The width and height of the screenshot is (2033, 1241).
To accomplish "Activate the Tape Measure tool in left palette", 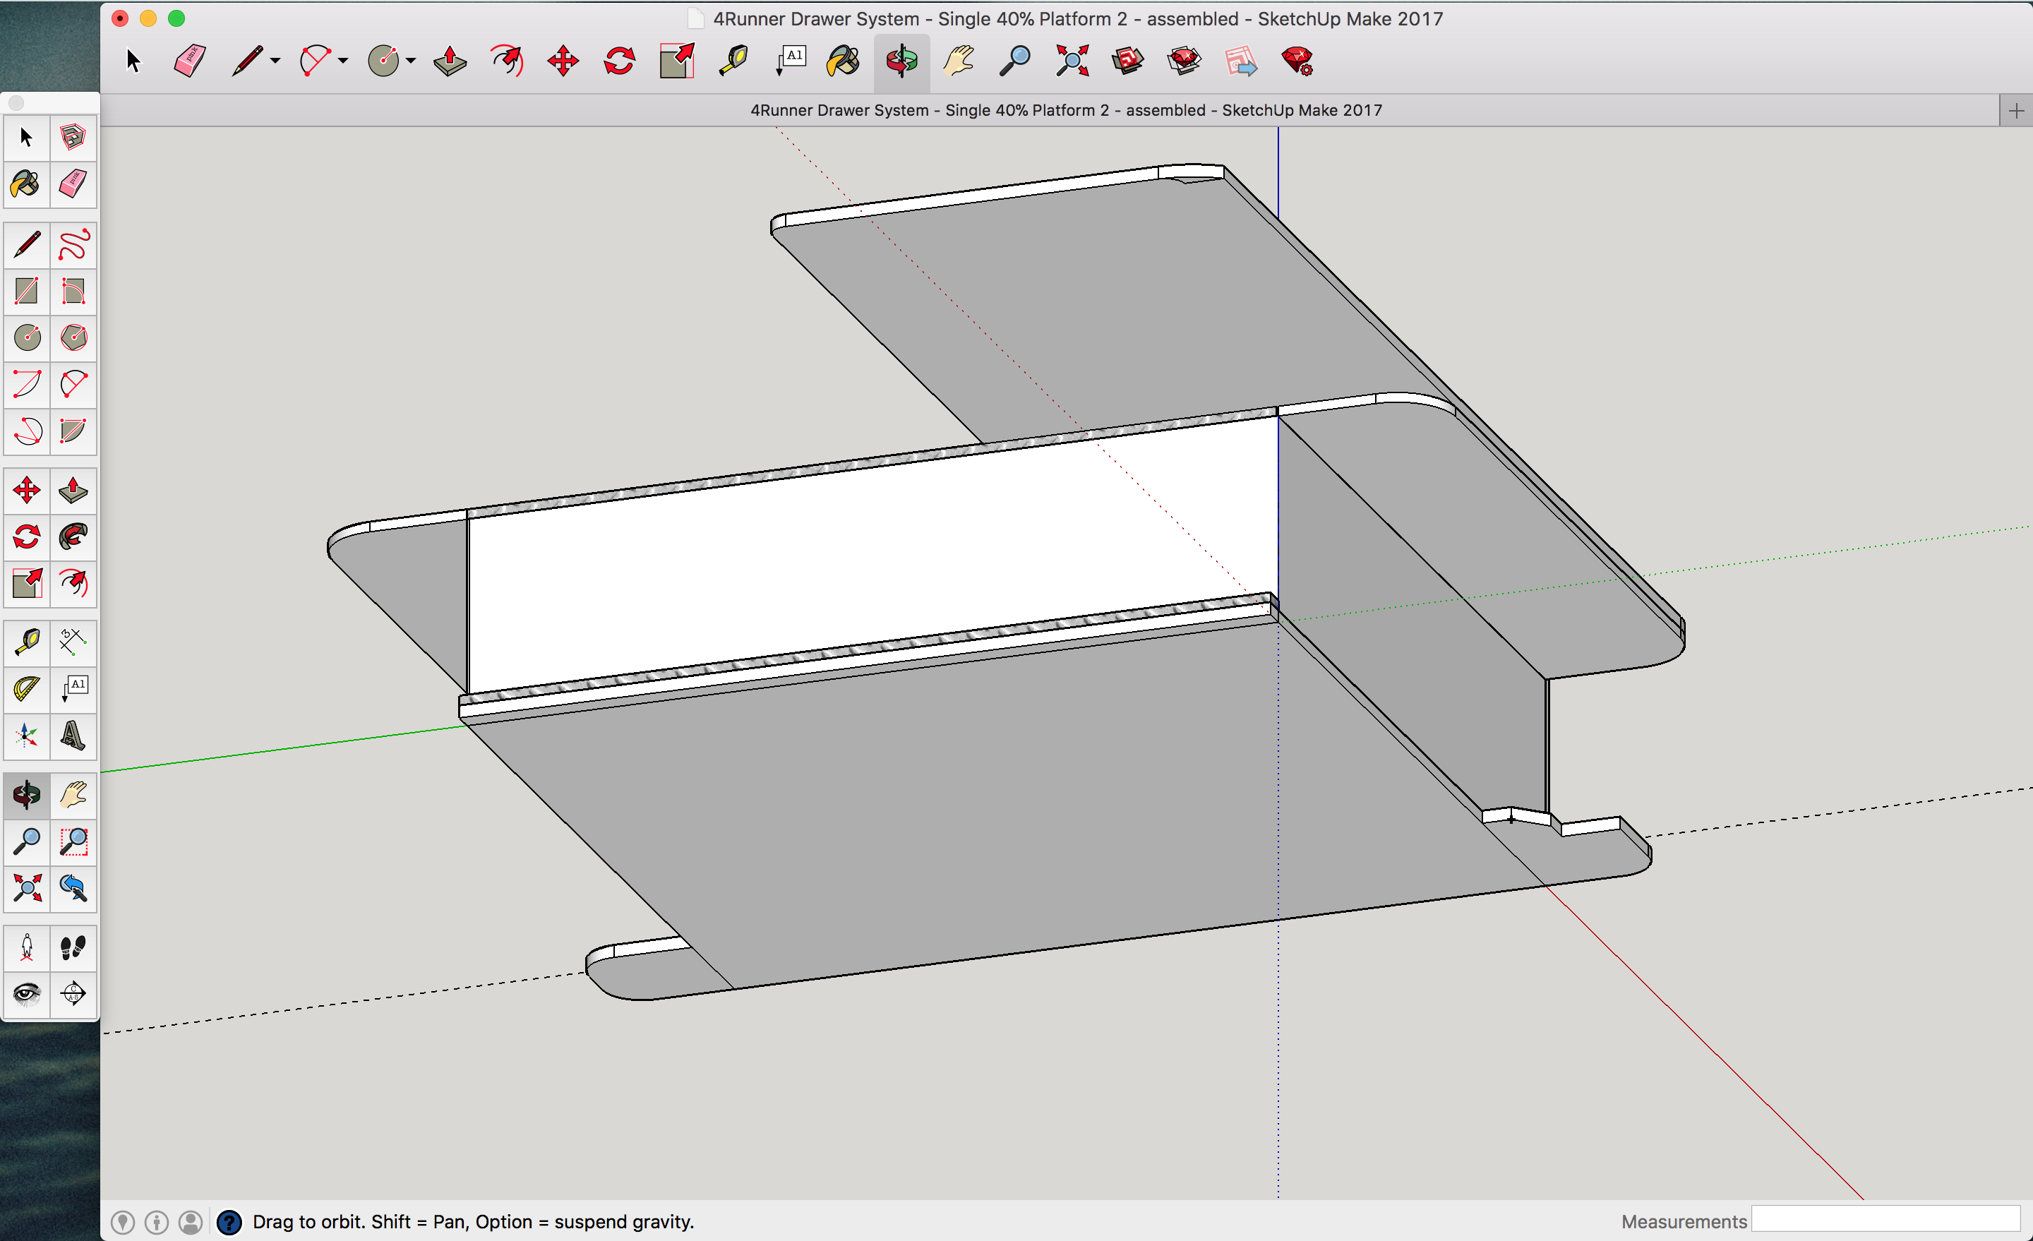I will [28, 642].
